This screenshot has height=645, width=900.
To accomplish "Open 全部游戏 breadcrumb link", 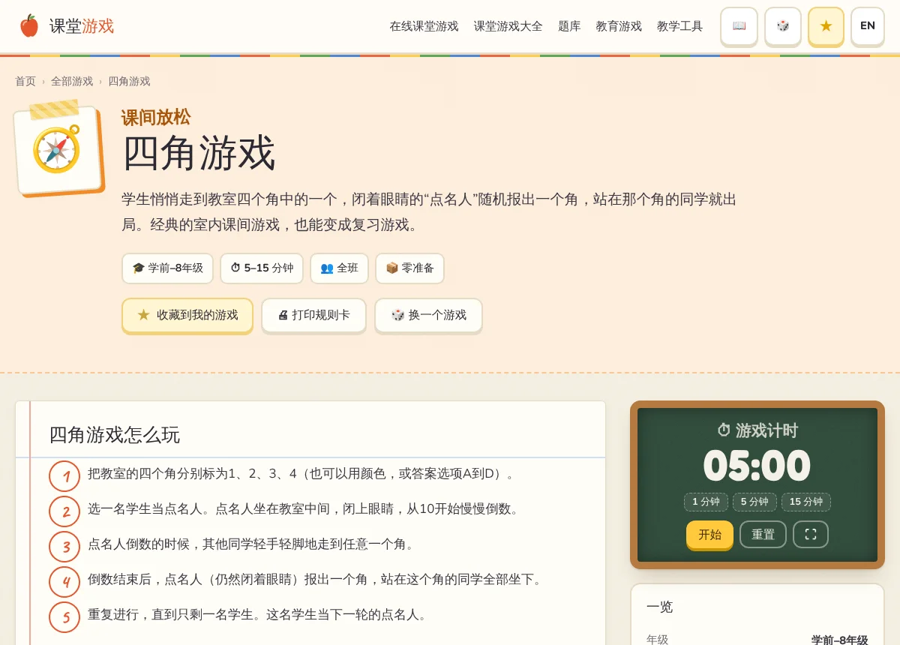I will [x=72, y=81].
